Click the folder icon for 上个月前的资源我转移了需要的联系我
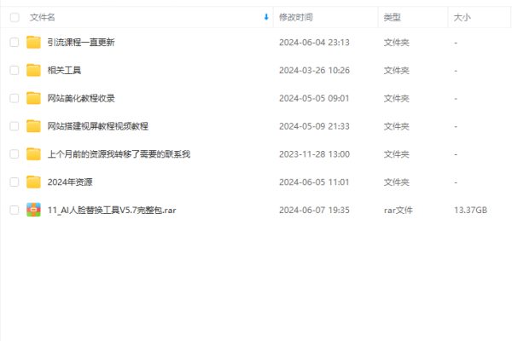This screenshot has height=341, width=512. (33, 154)
